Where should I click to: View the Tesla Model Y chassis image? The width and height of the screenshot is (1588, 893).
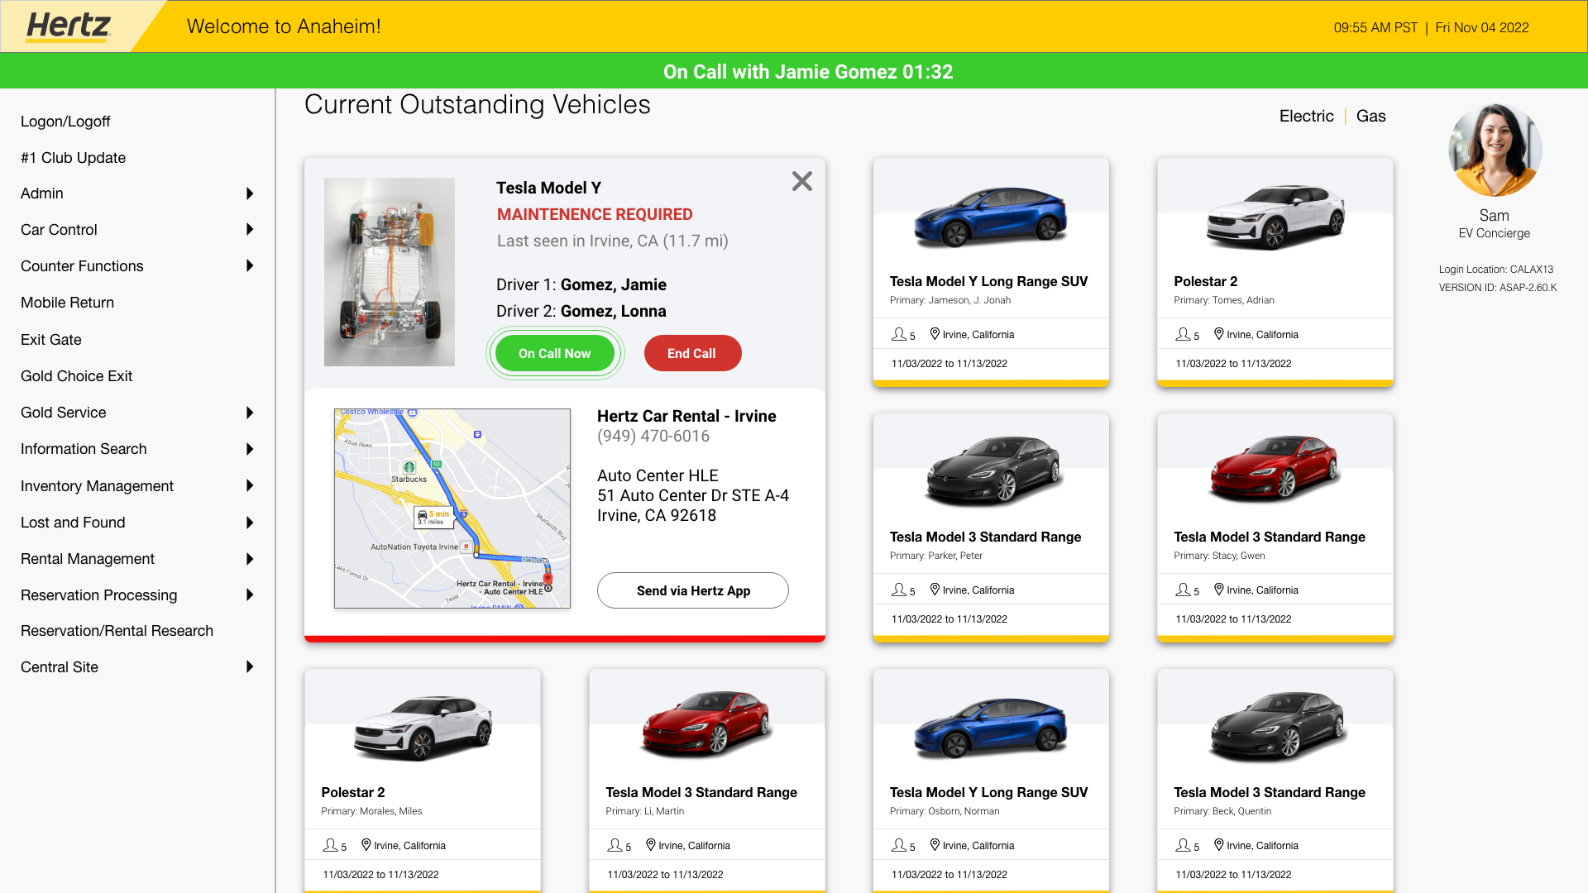coord(390,272)
